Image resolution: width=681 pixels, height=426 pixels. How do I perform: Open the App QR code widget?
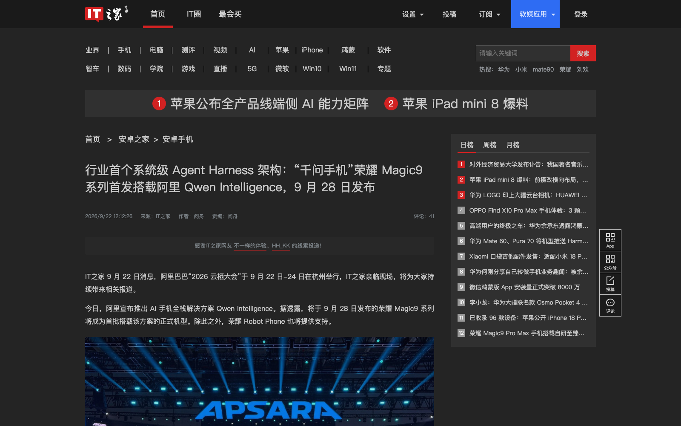click(x=610, y=240)
